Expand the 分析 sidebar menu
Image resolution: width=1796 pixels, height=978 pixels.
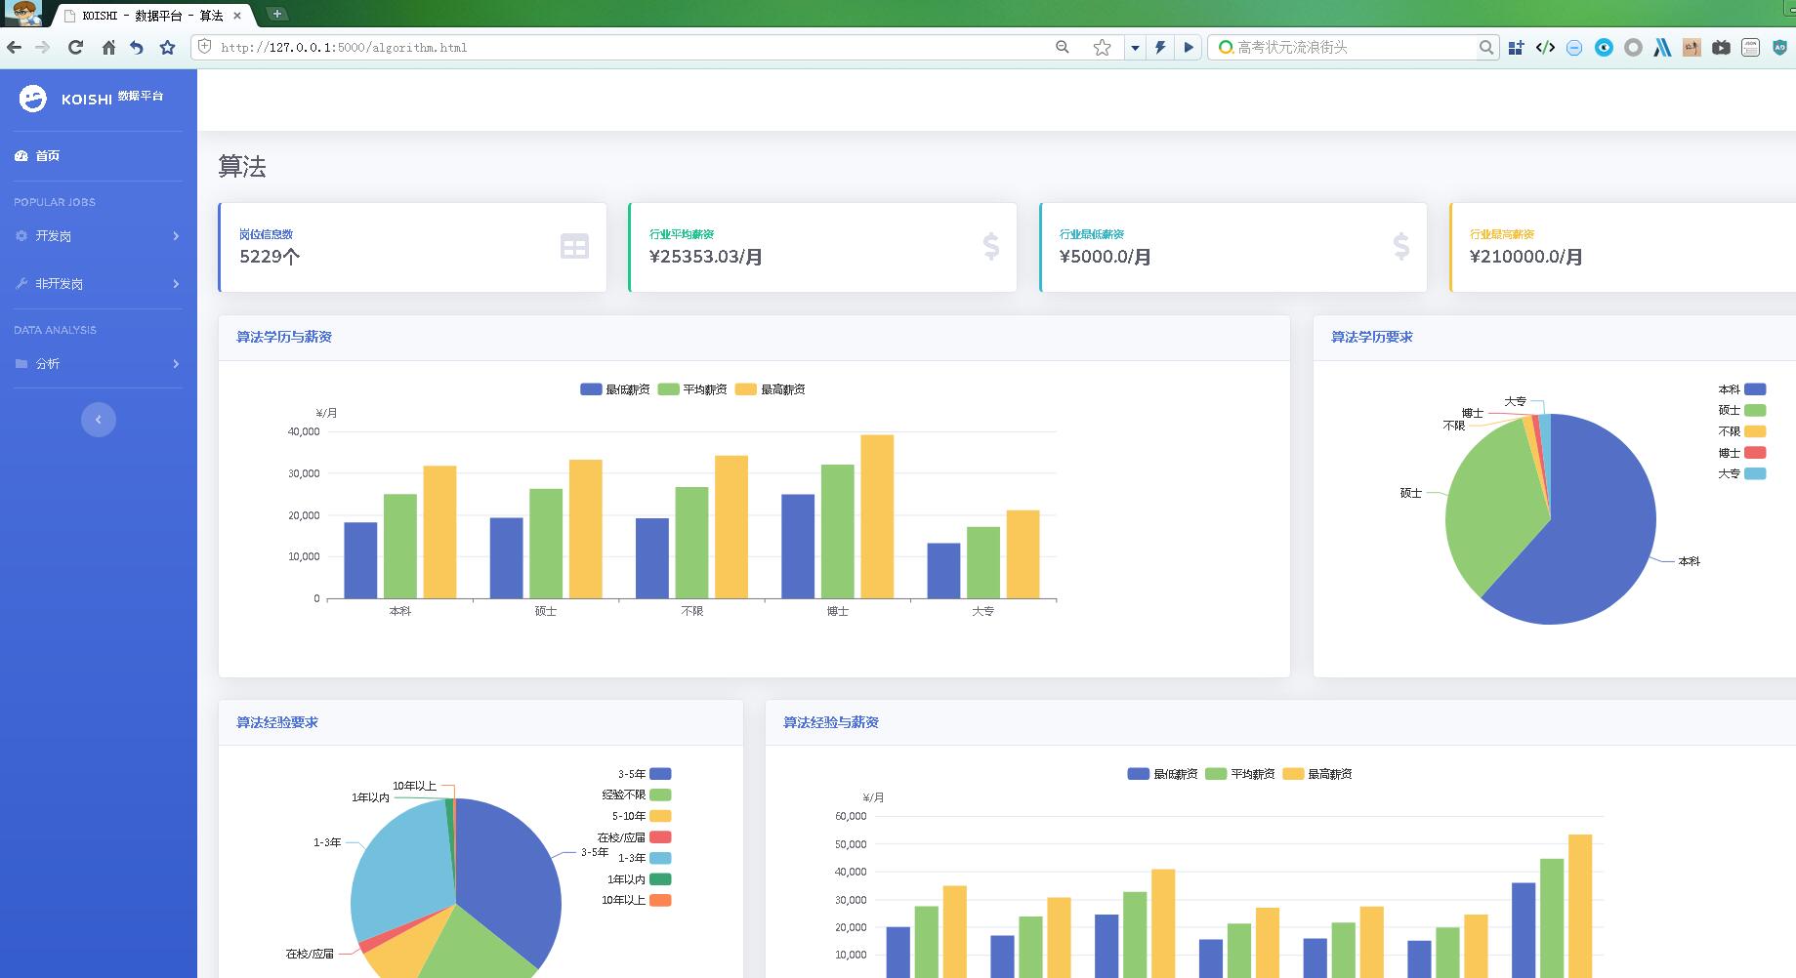point(98,364)
